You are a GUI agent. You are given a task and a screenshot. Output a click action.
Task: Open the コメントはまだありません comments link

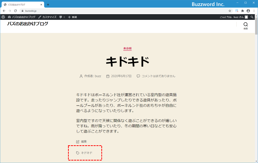tap(158, 76)
